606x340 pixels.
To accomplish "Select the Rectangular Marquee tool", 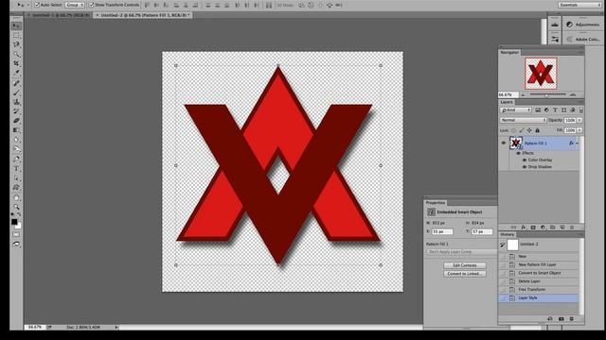I will point(16,36).
